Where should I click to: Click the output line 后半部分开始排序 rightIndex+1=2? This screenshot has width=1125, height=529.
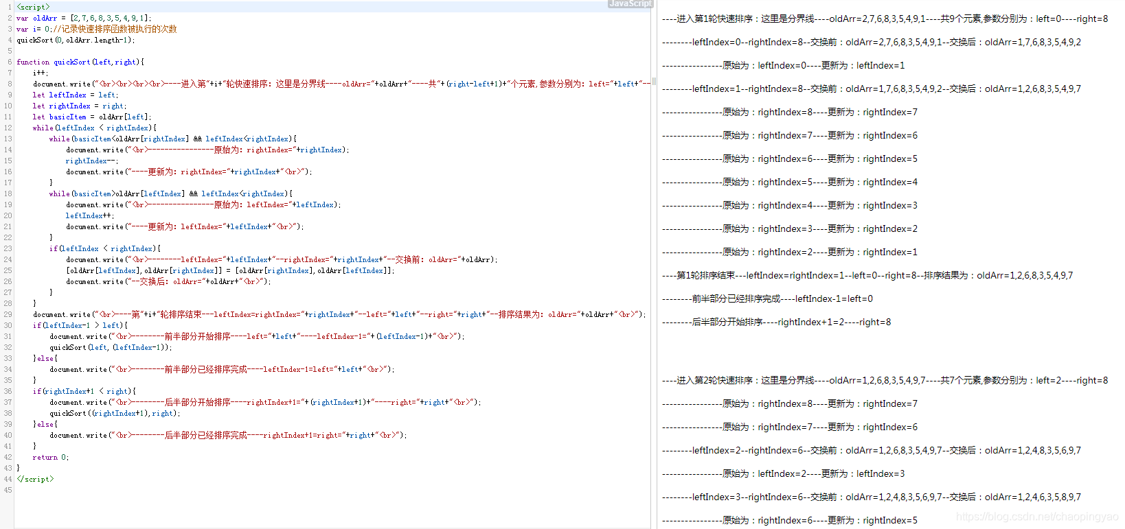pyautogui.click(x=776, y=322)
